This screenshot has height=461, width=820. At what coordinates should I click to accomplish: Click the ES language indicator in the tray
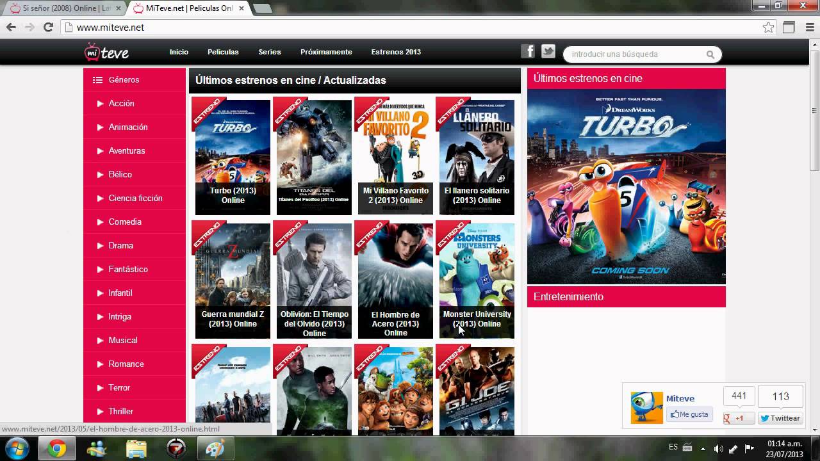coord(673,447)
